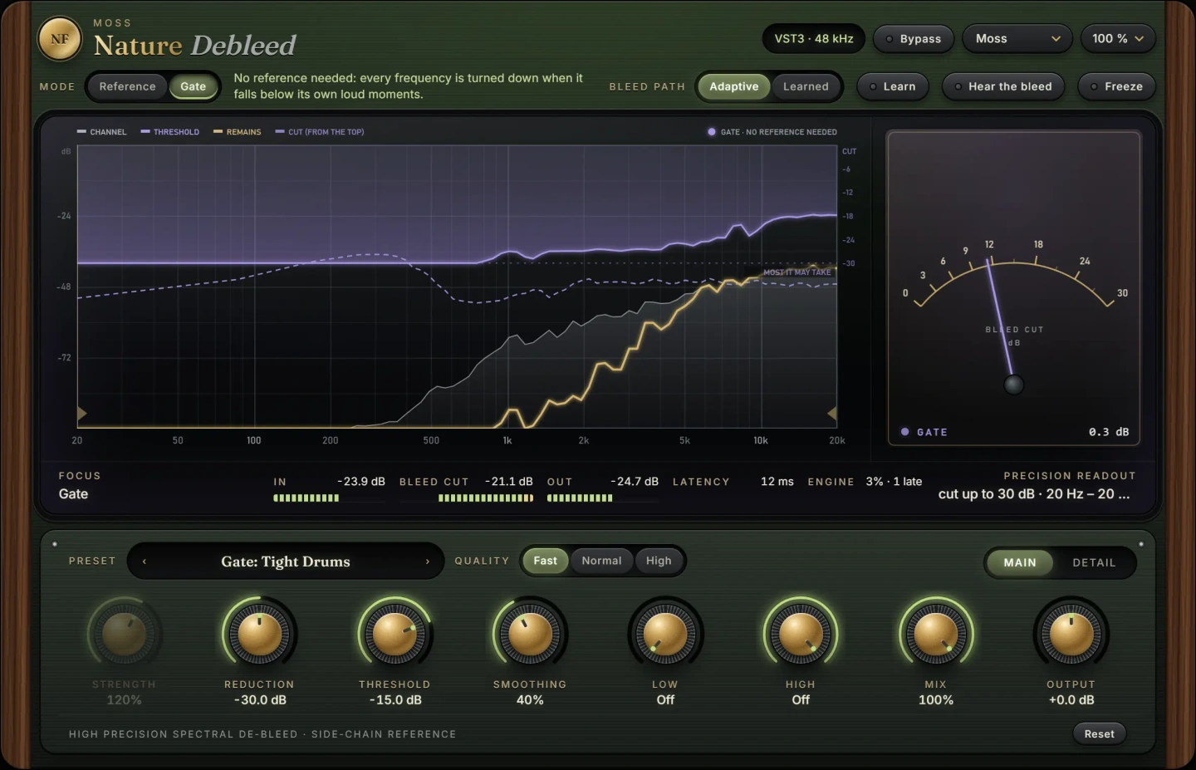The image size is (1196, 770).
Task: Click the VST3 · 48 kHz format badge
Action: [x=814, y=39]
